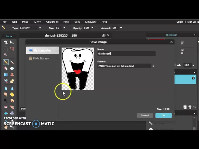The height and width of the screenshot is (149, 199).
Task: Select the Sponge tool
Action: pyautogui.click(x=12, y=94)
